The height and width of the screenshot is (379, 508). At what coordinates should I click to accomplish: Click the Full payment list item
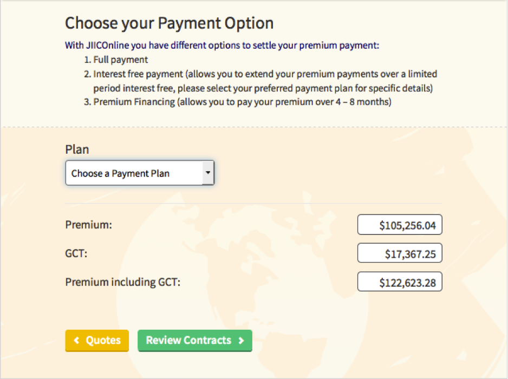[120, 60]
